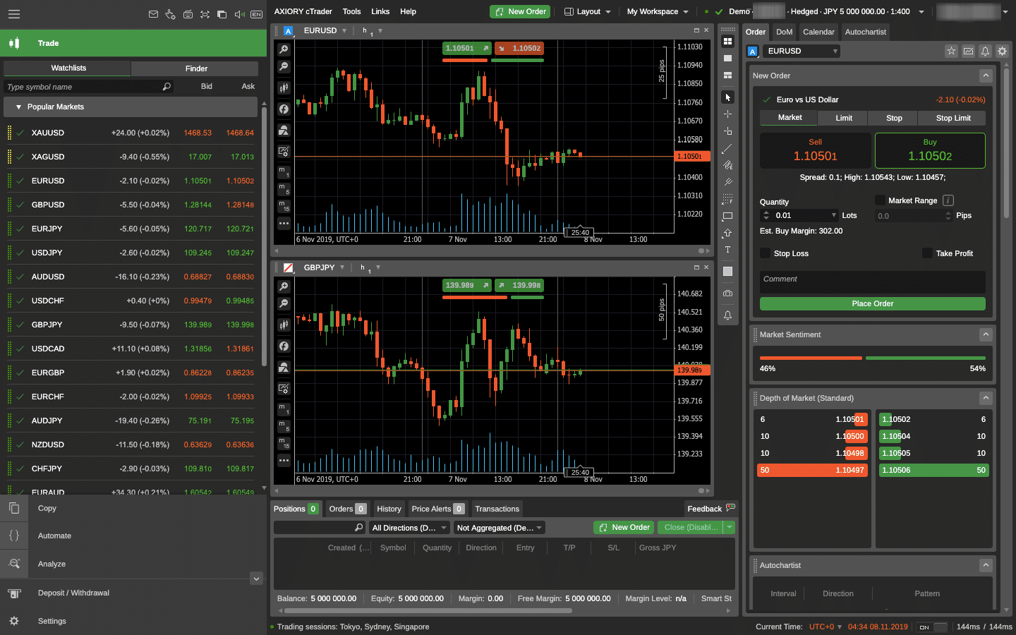Click EURUSD chart horizontal scrollbar
This screenshot has width=1016, height=635.
coord(492,250)
